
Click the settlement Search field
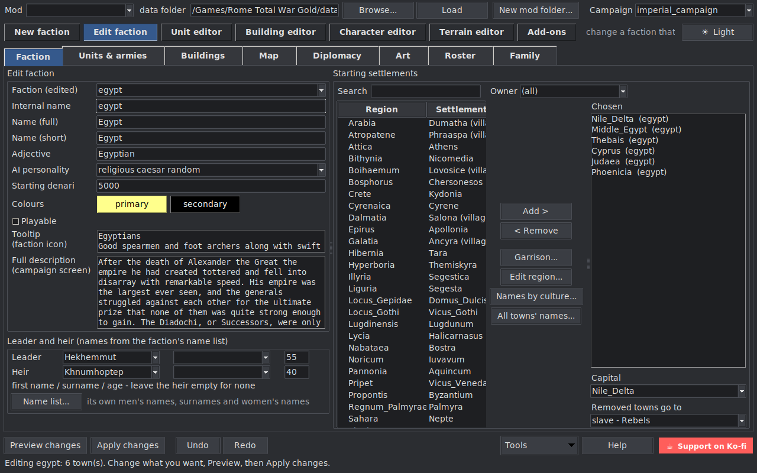click(426, 91)
